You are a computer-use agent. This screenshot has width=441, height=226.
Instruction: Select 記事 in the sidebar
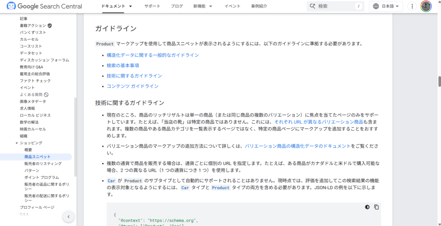(24, 18)
